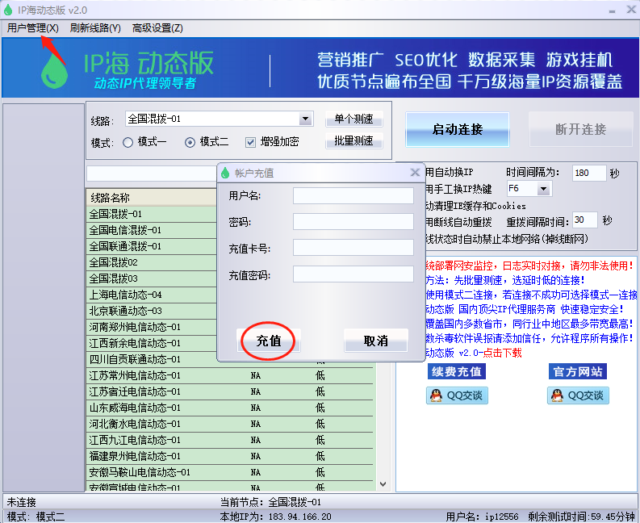The image size is (640, 523).
Task: Select the 江苏常州电信动态-01 row
Action: point(230,375)
